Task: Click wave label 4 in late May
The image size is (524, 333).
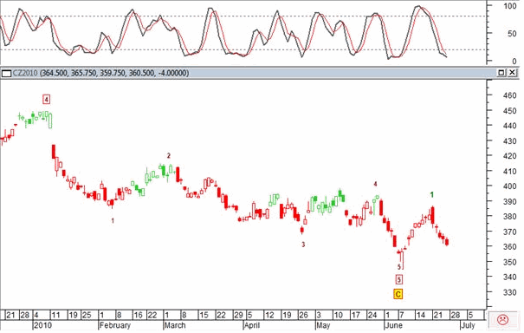Action: tap(375, 184)
